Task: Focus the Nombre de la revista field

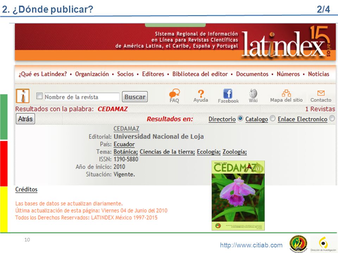Action: (x=82, y=97)
